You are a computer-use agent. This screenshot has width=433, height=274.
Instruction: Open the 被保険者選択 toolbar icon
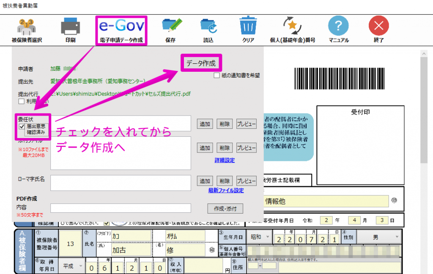27,30
